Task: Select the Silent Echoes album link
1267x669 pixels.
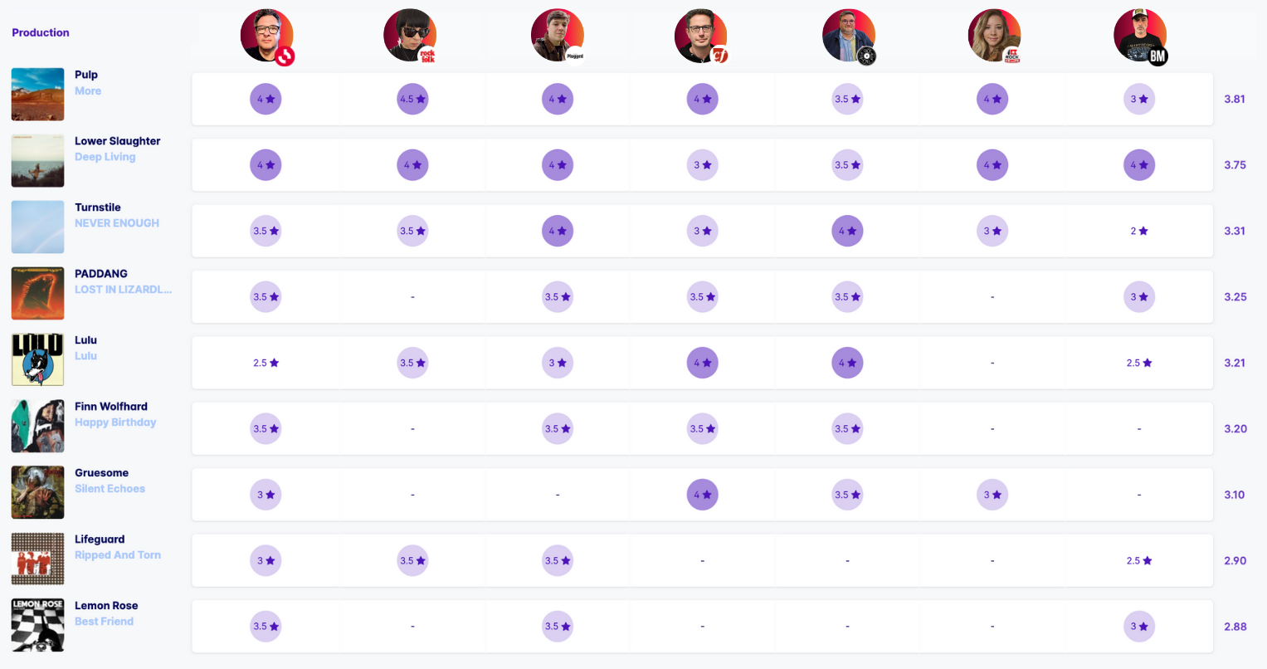Action: 110,489
